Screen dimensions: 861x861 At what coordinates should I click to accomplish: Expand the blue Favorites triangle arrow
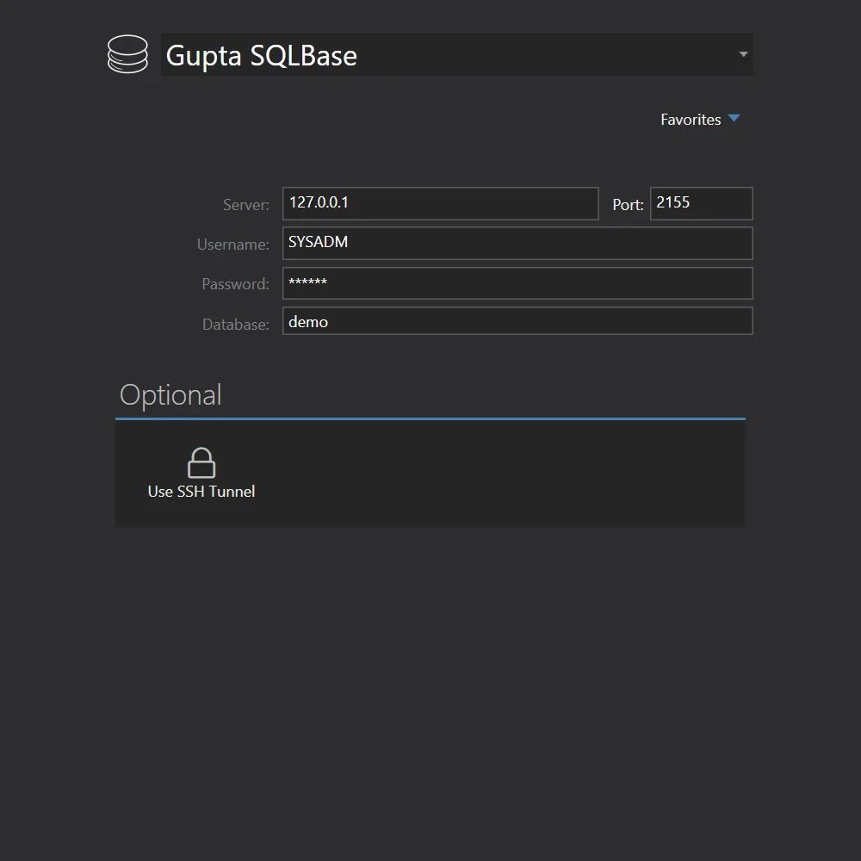(734, 118)
